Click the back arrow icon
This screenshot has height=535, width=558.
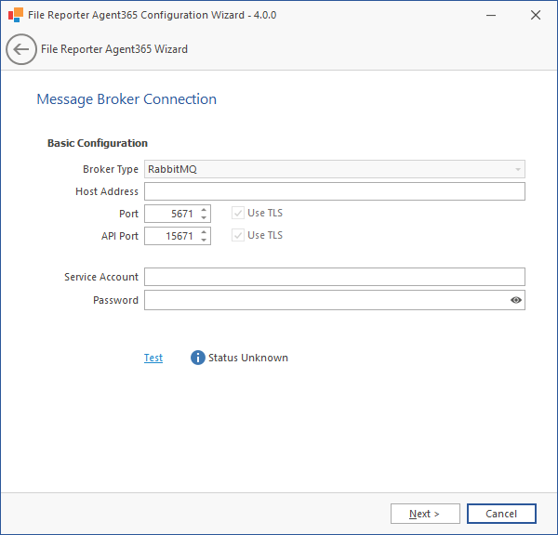tap(20, 49)
